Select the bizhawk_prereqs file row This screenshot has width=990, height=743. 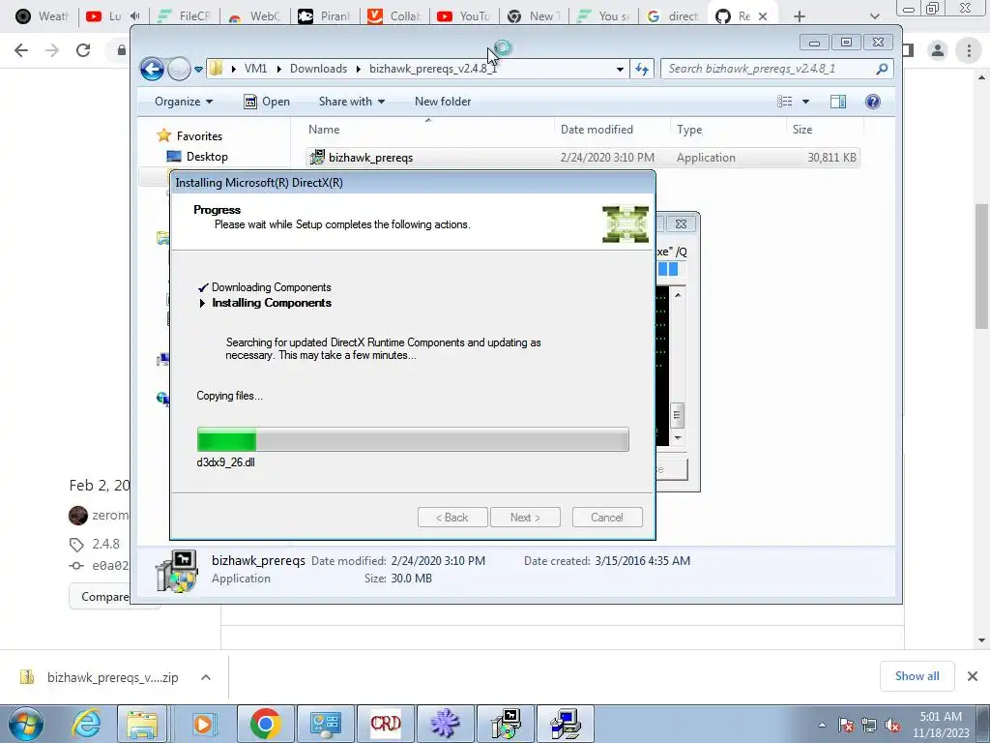[582, 158]
